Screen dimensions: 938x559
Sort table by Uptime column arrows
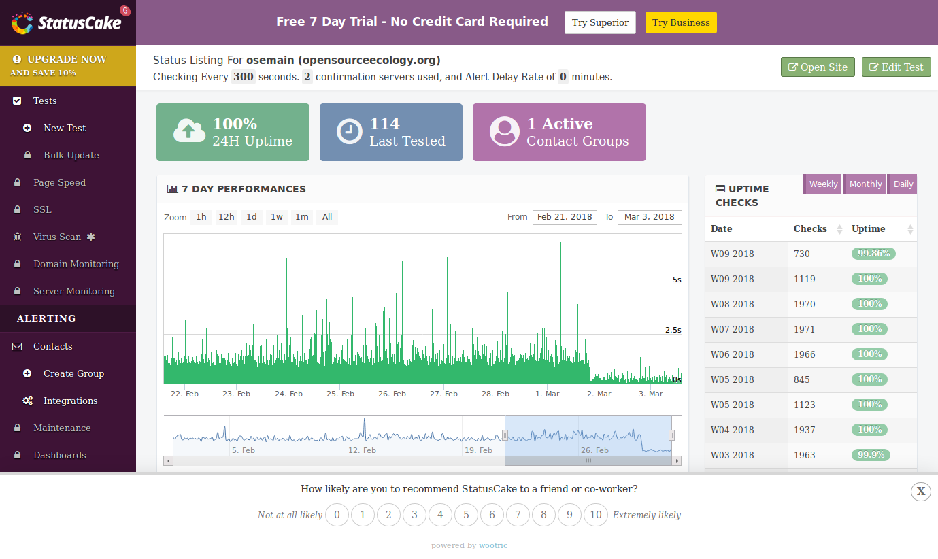[x=910, y=229]
